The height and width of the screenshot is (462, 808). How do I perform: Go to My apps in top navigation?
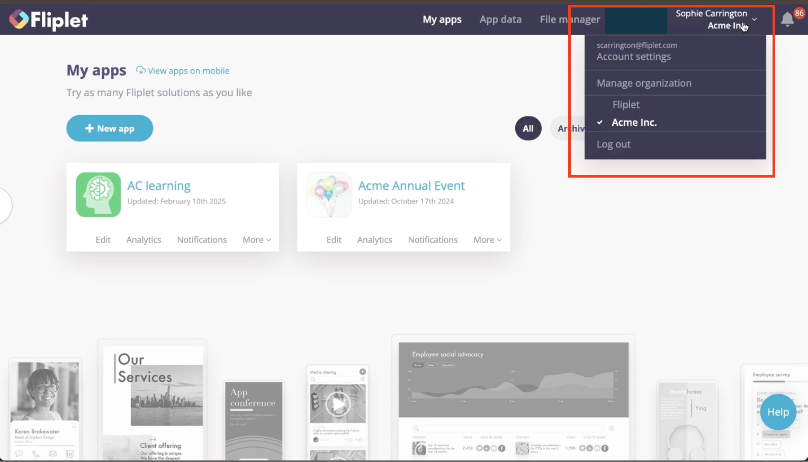[x=442, y=20]
